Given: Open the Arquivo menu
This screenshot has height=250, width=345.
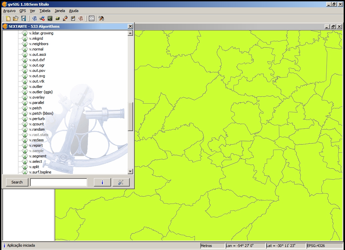Looking at the screenshot, I should (9, 11).
